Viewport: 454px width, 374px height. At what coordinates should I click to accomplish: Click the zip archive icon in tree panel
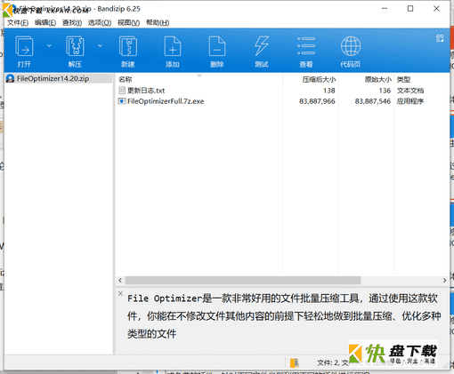click(x=11, y=78)
